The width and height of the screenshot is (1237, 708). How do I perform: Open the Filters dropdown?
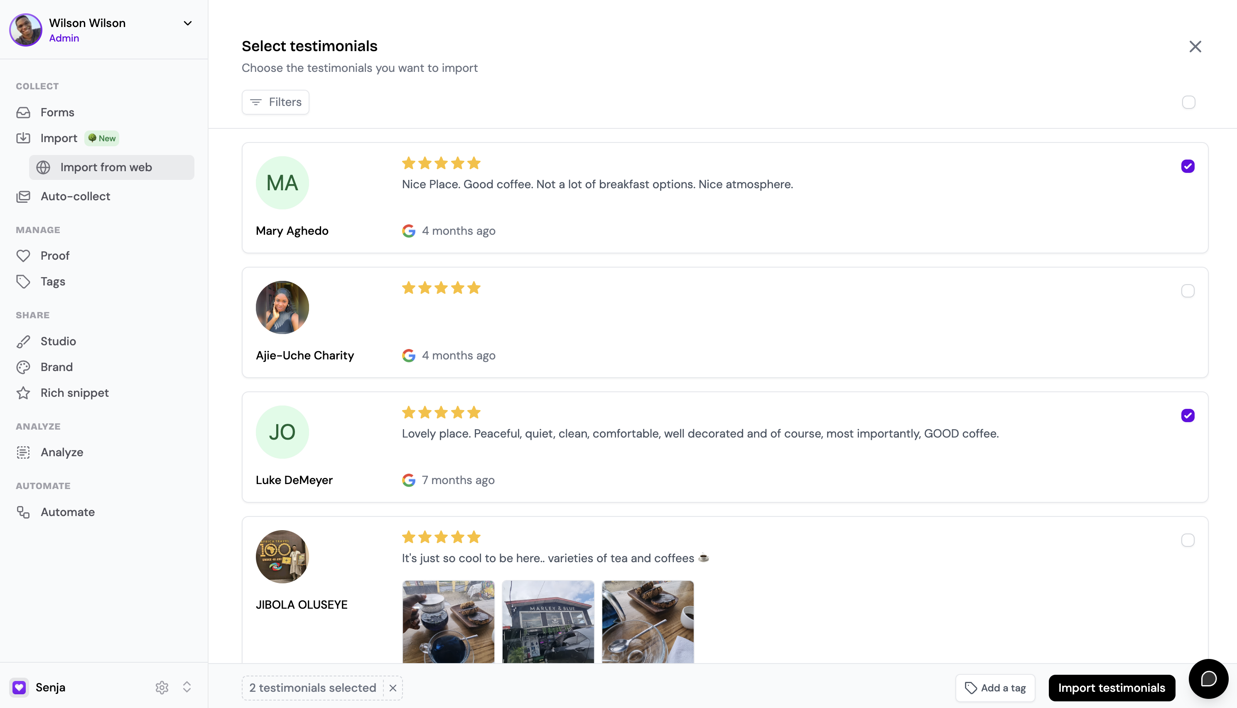275,102
